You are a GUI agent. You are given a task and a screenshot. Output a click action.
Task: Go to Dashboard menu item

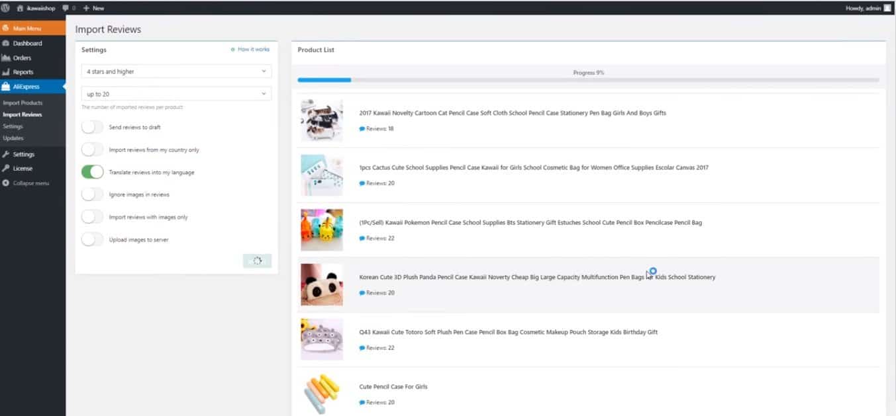pyautogui.click(x=32, y=43)
